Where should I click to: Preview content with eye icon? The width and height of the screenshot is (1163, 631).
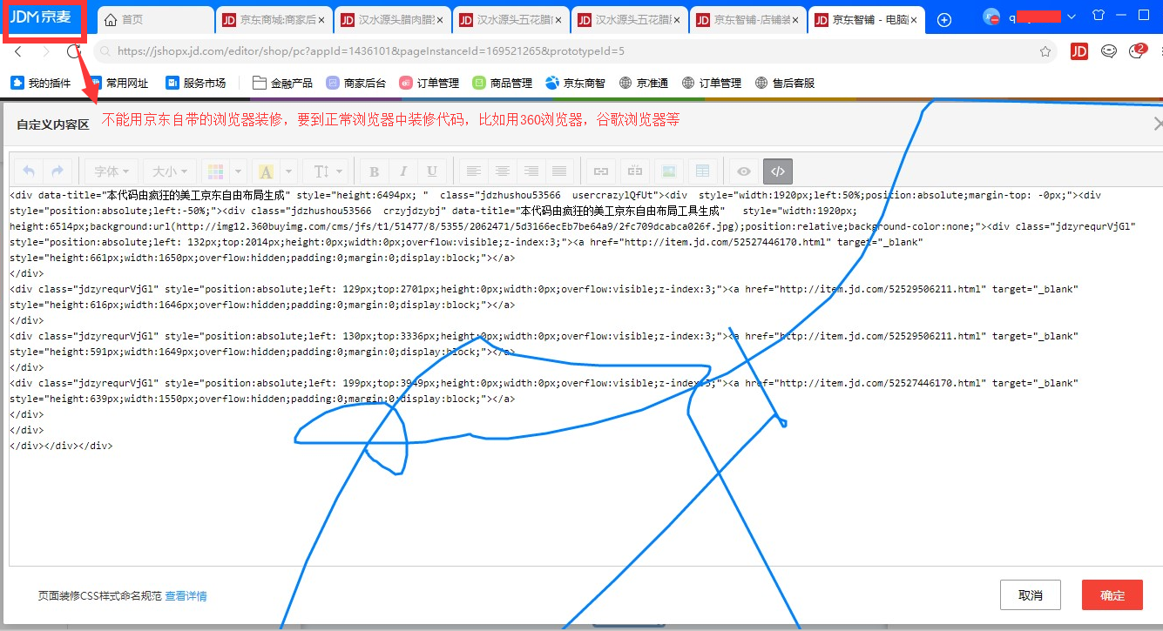click(744, 171)
